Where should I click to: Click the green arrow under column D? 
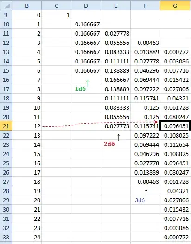(x=88, y=83)
